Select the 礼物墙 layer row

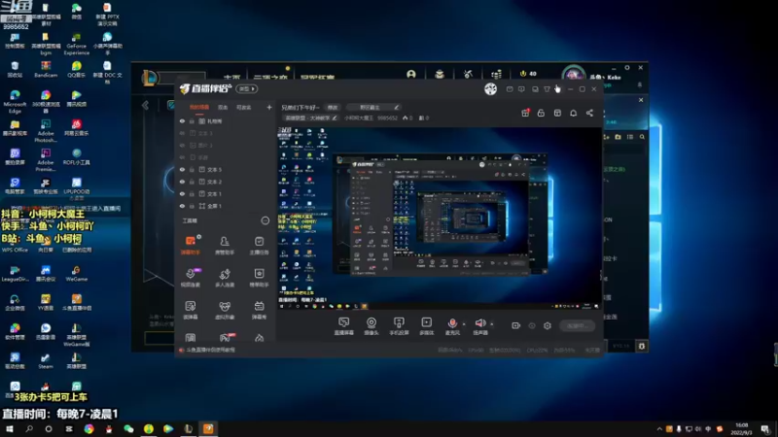pyautogui.click(x=226, y=120)
